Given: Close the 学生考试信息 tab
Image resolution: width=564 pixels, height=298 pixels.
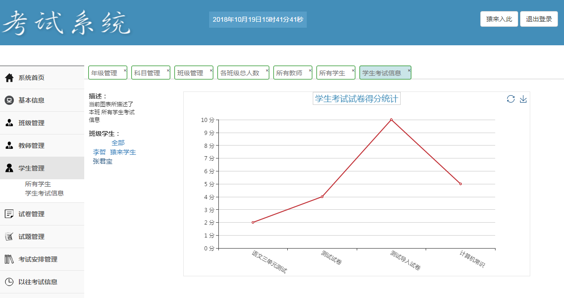Looking at the screenshot, I should pos(409,71).
